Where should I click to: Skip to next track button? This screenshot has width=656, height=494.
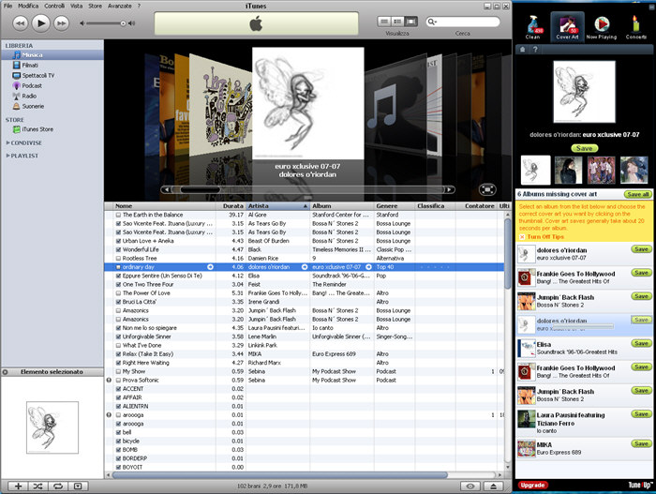tap(62, 23)
